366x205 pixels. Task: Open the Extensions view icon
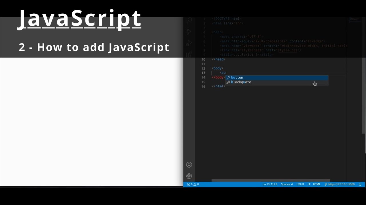point(189,54)
